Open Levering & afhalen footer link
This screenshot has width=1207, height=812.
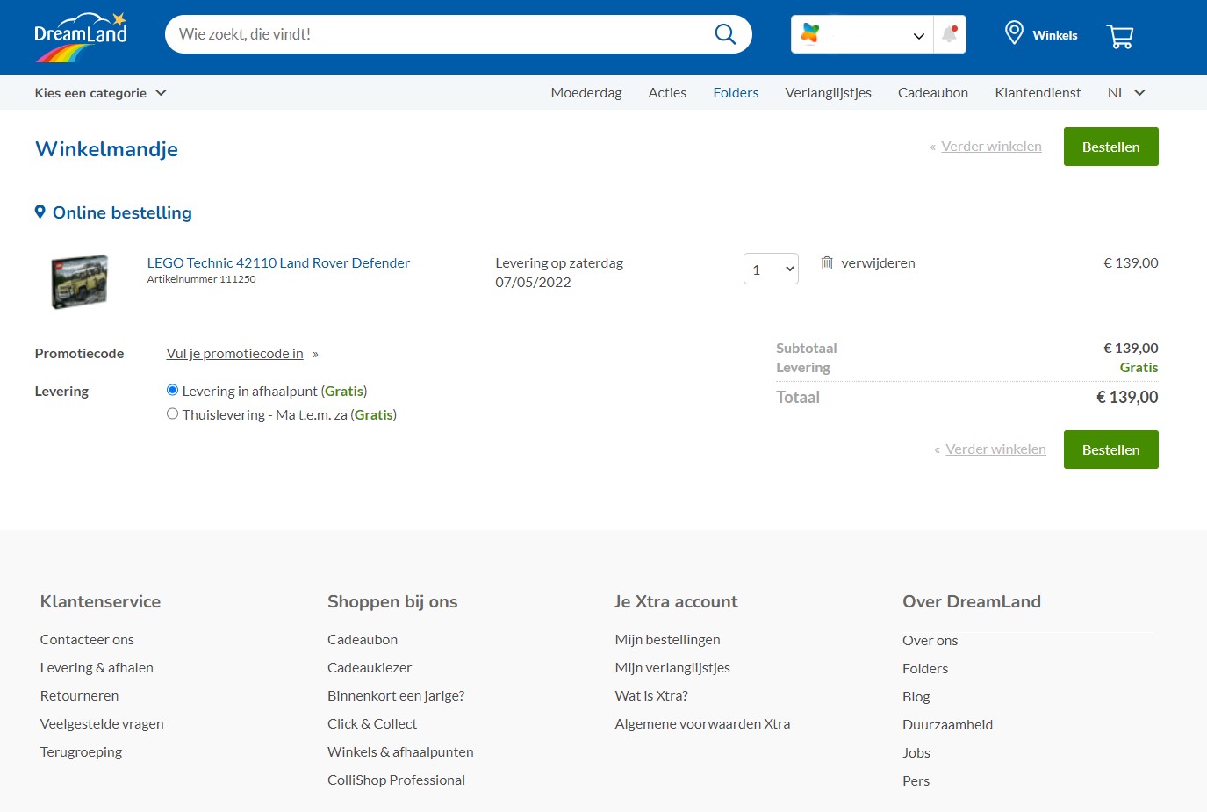[x=97, y=668]
